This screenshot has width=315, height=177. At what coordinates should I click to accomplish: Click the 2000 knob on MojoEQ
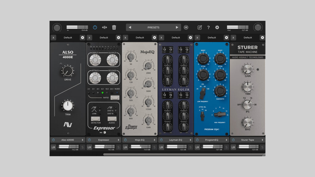[148, 66]
